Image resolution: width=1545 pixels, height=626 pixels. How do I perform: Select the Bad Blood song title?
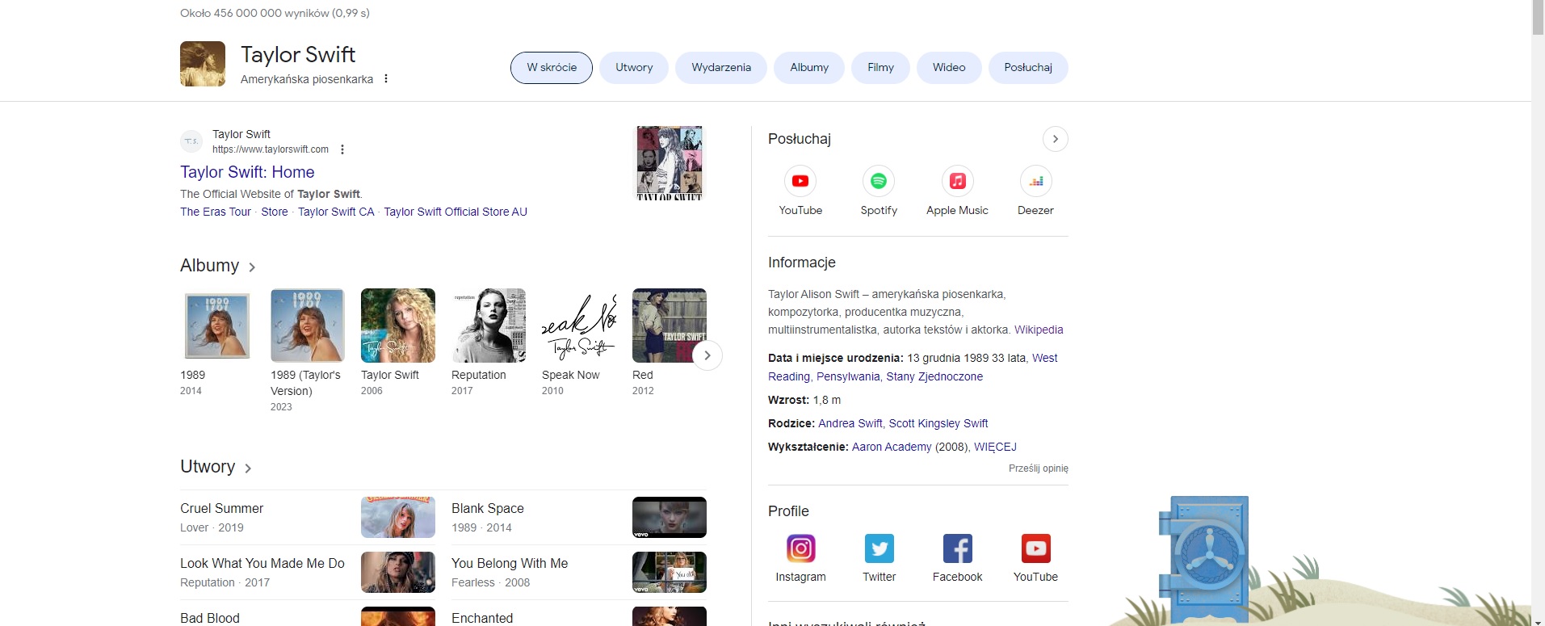click(210, 618)
